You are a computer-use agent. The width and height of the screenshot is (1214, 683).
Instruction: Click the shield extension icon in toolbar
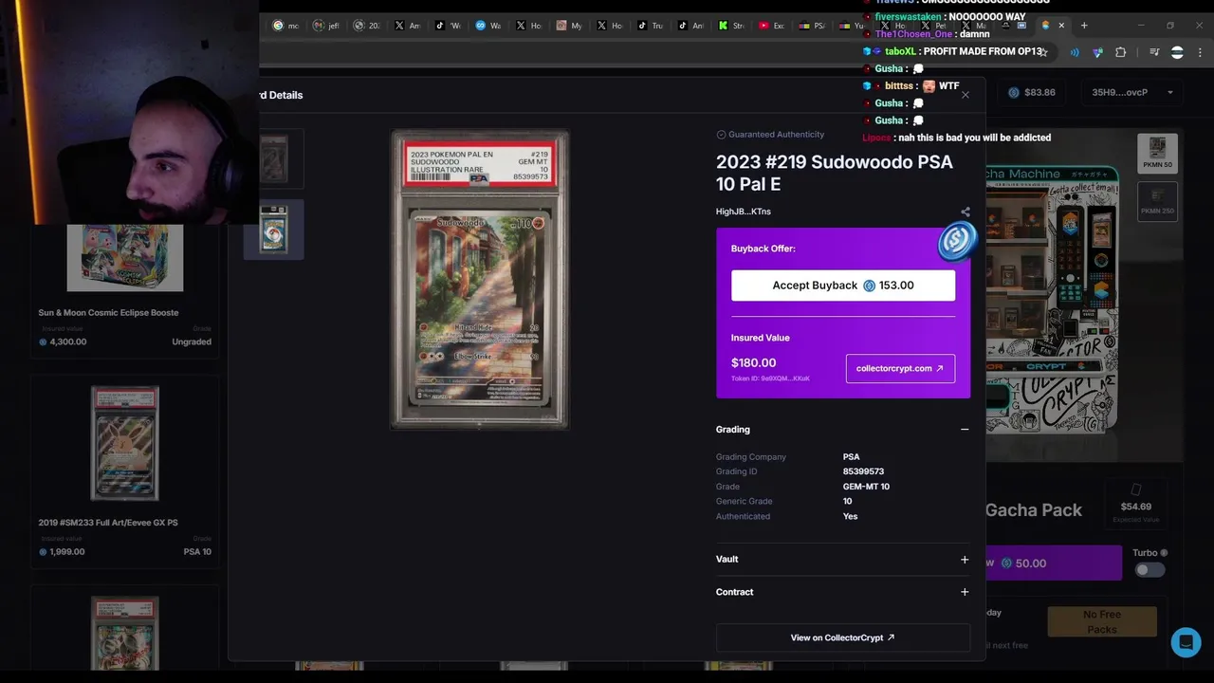[1097, 53]
